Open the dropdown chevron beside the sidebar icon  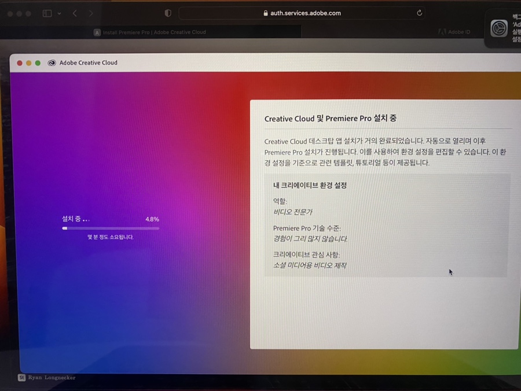pyautogui.click(x=59, y=14)
